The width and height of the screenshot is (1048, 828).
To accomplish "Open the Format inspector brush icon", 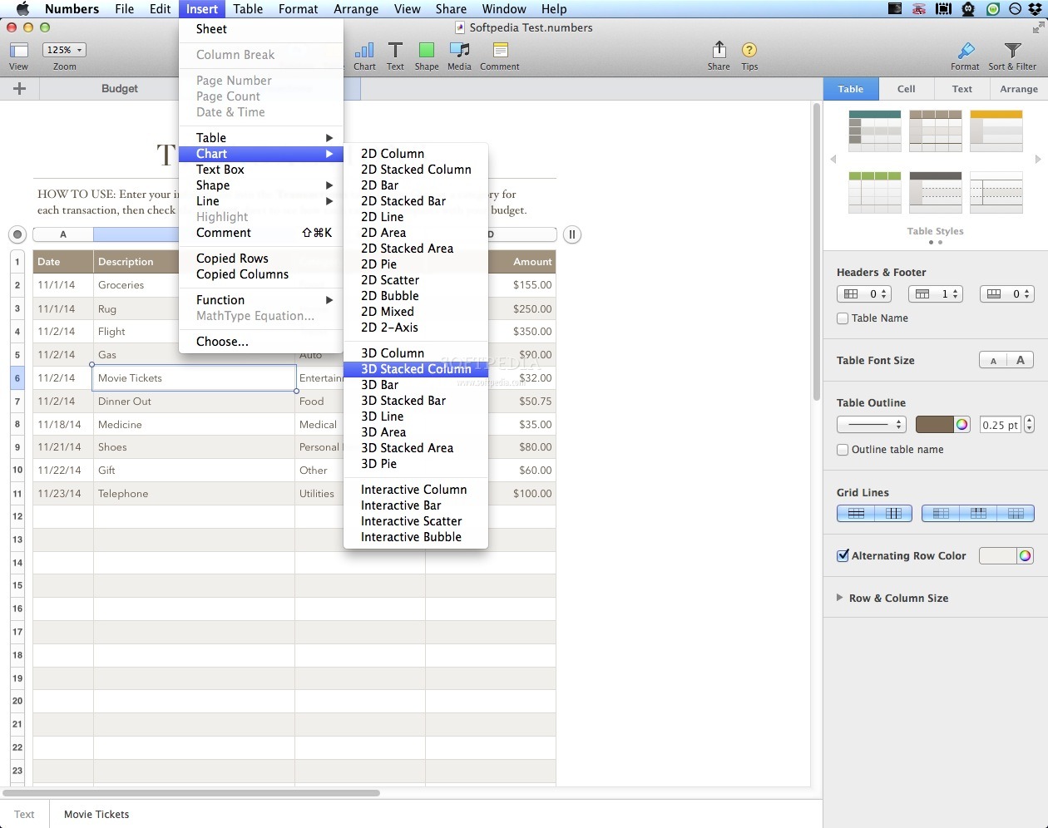I will pyautogui.click(x=965, y=56).
